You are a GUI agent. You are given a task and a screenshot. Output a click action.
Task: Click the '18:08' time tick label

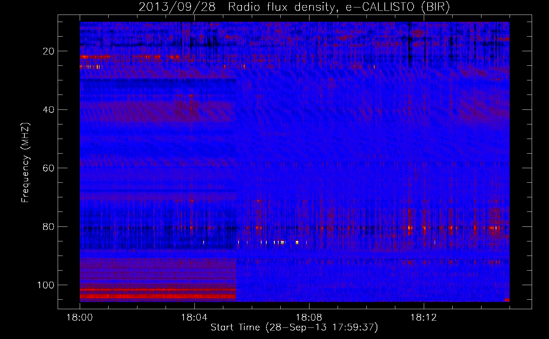coord(309,318)
